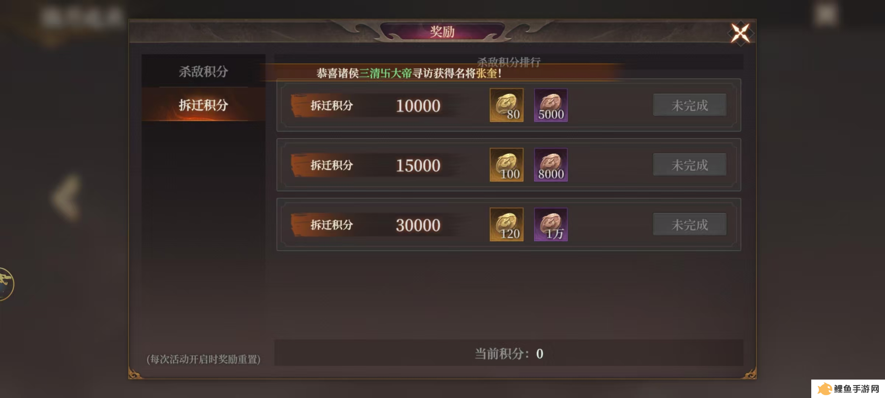Viewport: 885px width, 398px height.
Task: Click the gold coin 120 reward icon
Action: (506, 224)
